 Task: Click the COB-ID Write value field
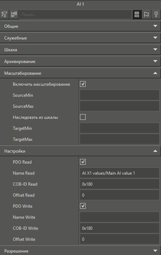click(x=119, y=228)
